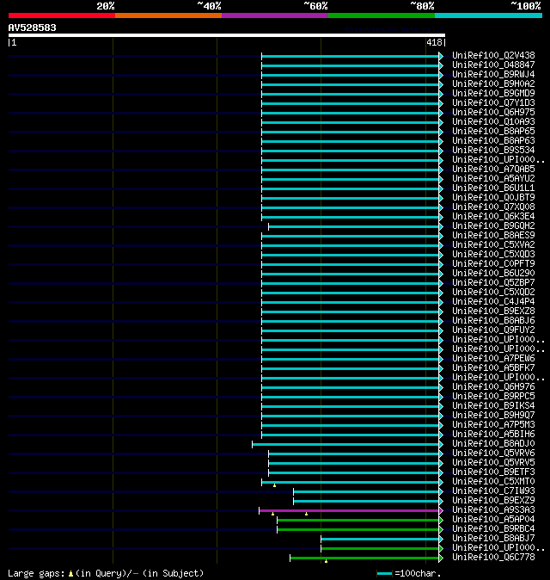Select the UniRef100_C5XVA2 label

pyautogui.click(x=493, y=245)
